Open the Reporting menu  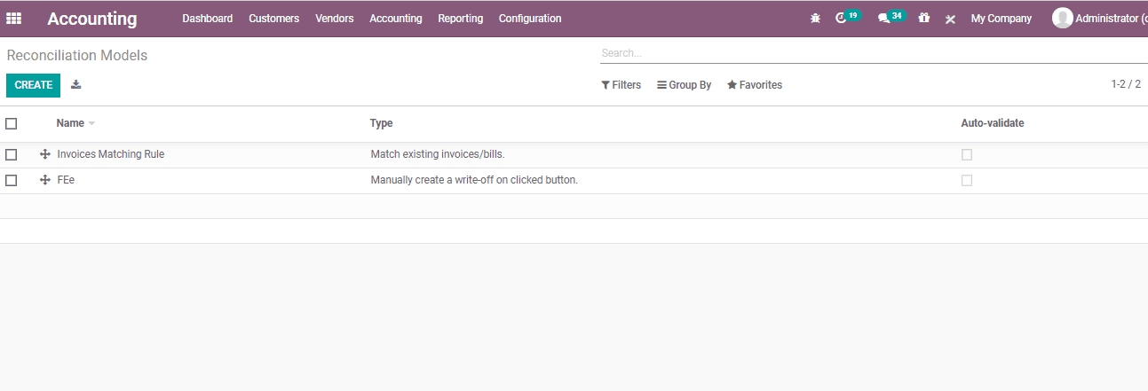[460, 19]
